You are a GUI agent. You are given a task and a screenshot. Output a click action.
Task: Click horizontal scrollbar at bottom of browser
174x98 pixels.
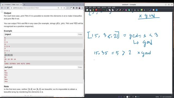pyautogui.click(x=27, y=96)
